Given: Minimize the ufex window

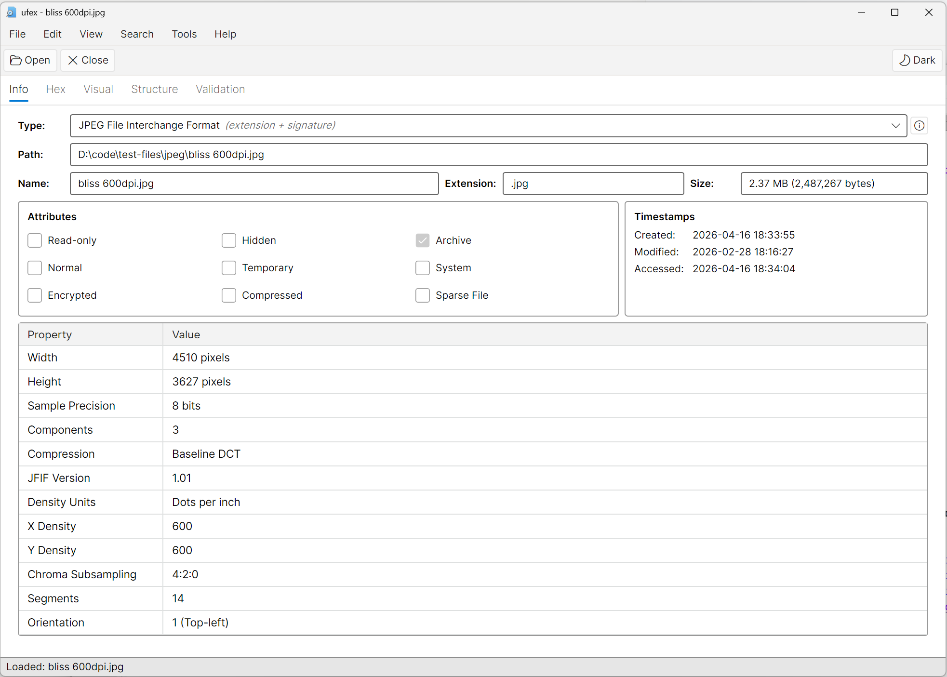Looking at the screenshot, I should 862,13.
